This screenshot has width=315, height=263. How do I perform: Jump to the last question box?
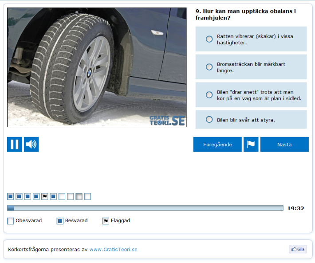(x=87, y=196)
